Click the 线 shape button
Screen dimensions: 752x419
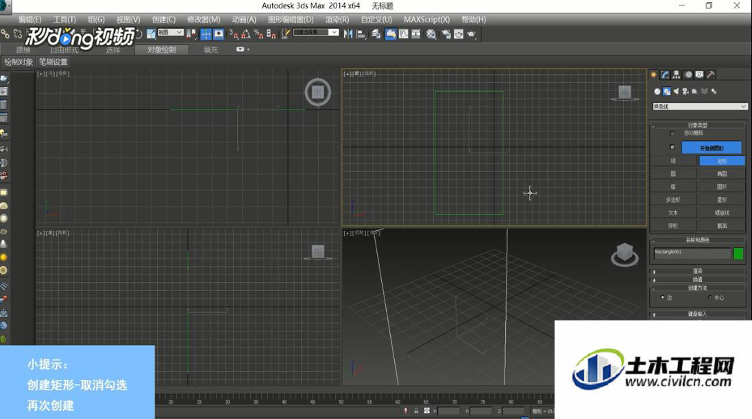pos(673,161)
